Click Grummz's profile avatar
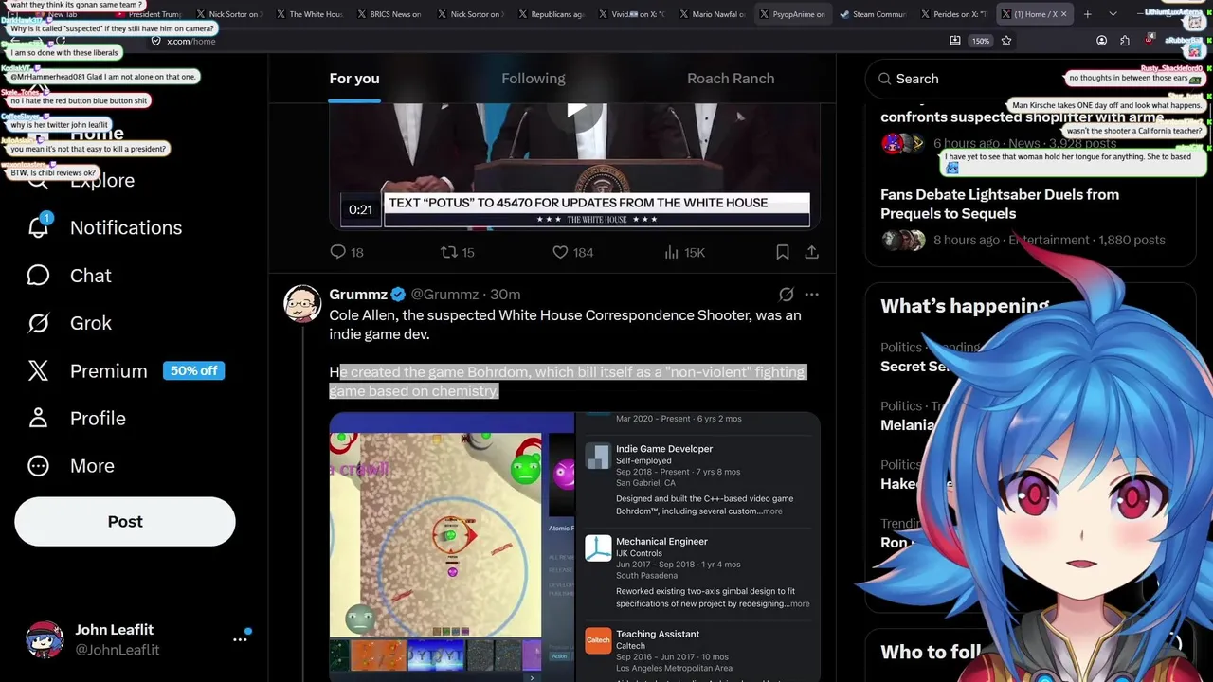 pos(302,303)
